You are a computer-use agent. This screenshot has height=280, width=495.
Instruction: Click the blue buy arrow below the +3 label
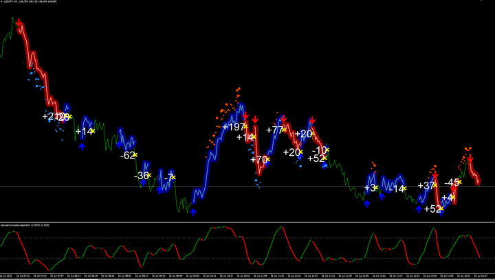[x=366, y=203]
